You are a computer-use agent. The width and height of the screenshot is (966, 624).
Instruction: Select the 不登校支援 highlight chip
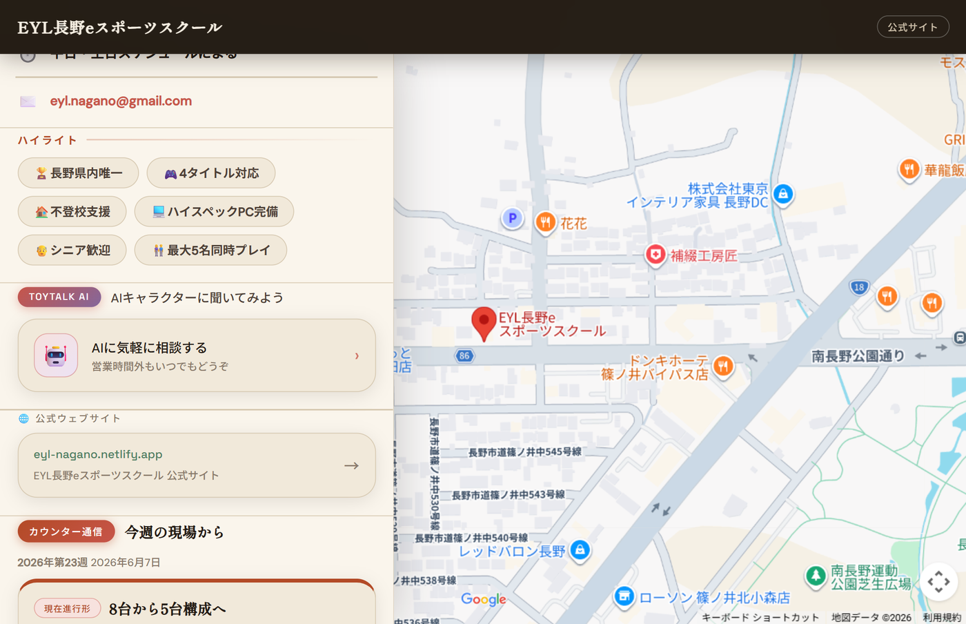(72, 211)
